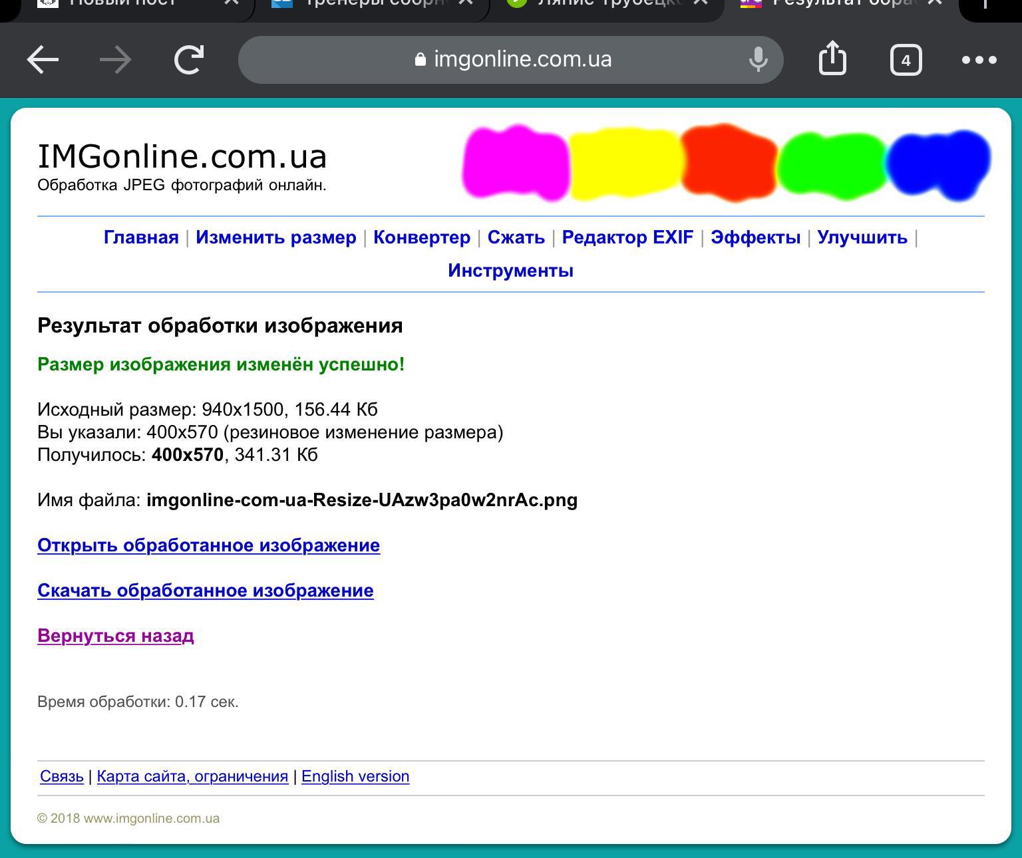Viewport: 1022px width, 858px height.
Task: Open the tab switcher showing 4 tabs
Action: pos(906,61)
